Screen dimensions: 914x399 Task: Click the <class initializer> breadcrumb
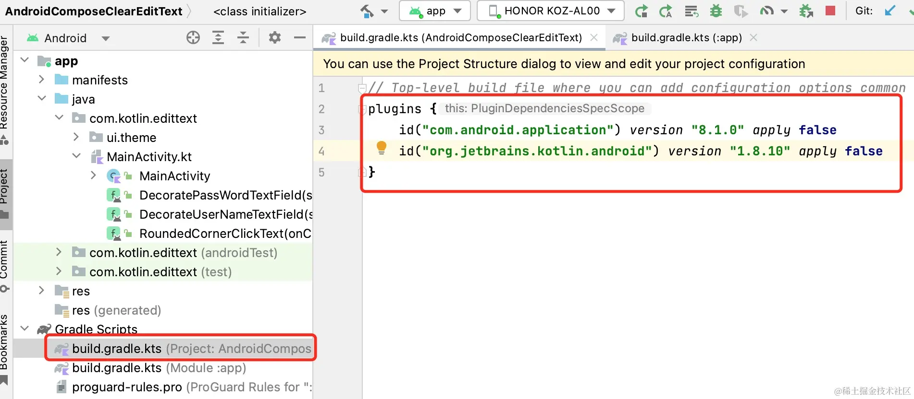(x=259, y=11)
